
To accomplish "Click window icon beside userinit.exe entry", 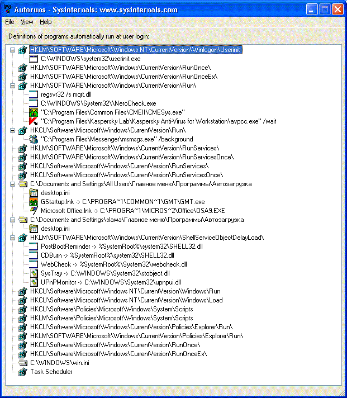I will tap(33, 59).
